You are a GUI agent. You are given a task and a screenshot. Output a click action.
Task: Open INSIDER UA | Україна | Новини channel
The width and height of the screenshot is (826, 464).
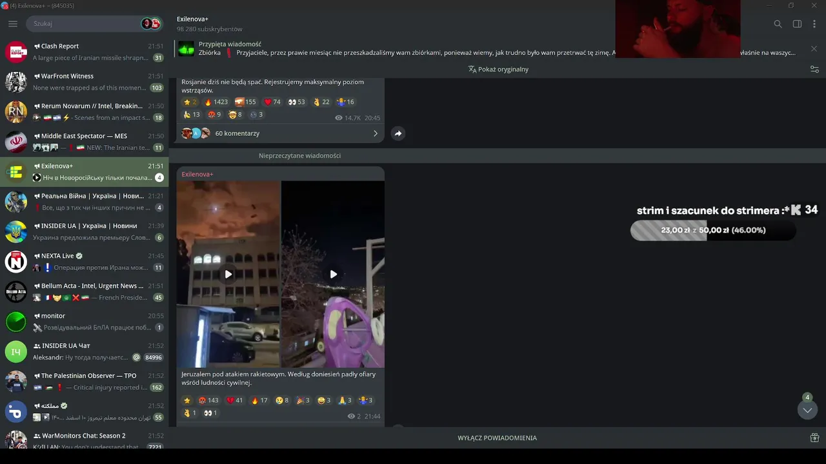[85, 231]
